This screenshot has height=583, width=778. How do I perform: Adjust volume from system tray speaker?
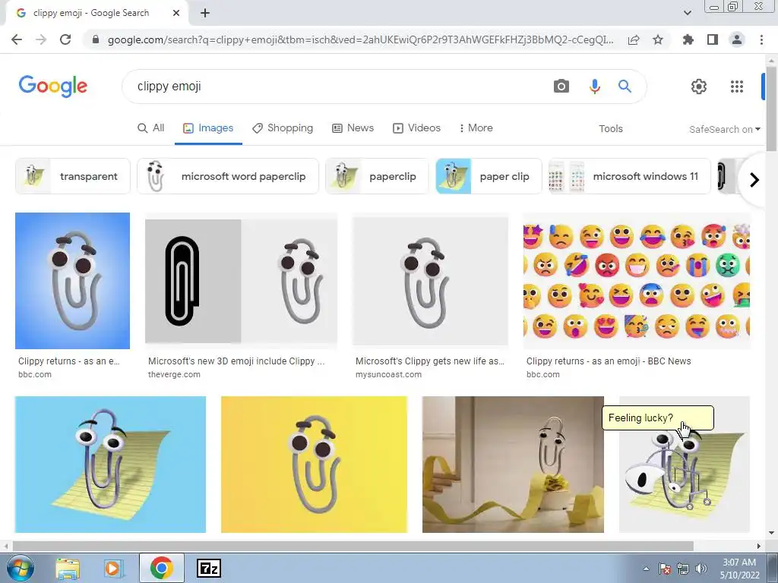pyautogui.click(x=701, y=569)
